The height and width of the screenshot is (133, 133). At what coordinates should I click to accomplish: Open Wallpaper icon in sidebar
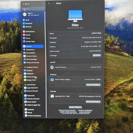point(25,74)
